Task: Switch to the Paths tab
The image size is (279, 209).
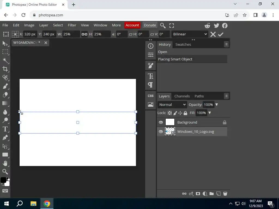Action: [x=199, y=96]
